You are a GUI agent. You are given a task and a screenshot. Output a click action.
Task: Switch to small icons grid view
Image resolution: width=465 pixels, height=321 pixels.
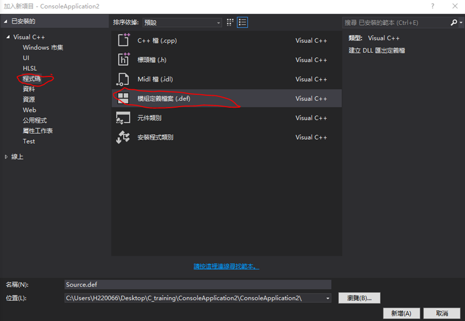(230, 22)
